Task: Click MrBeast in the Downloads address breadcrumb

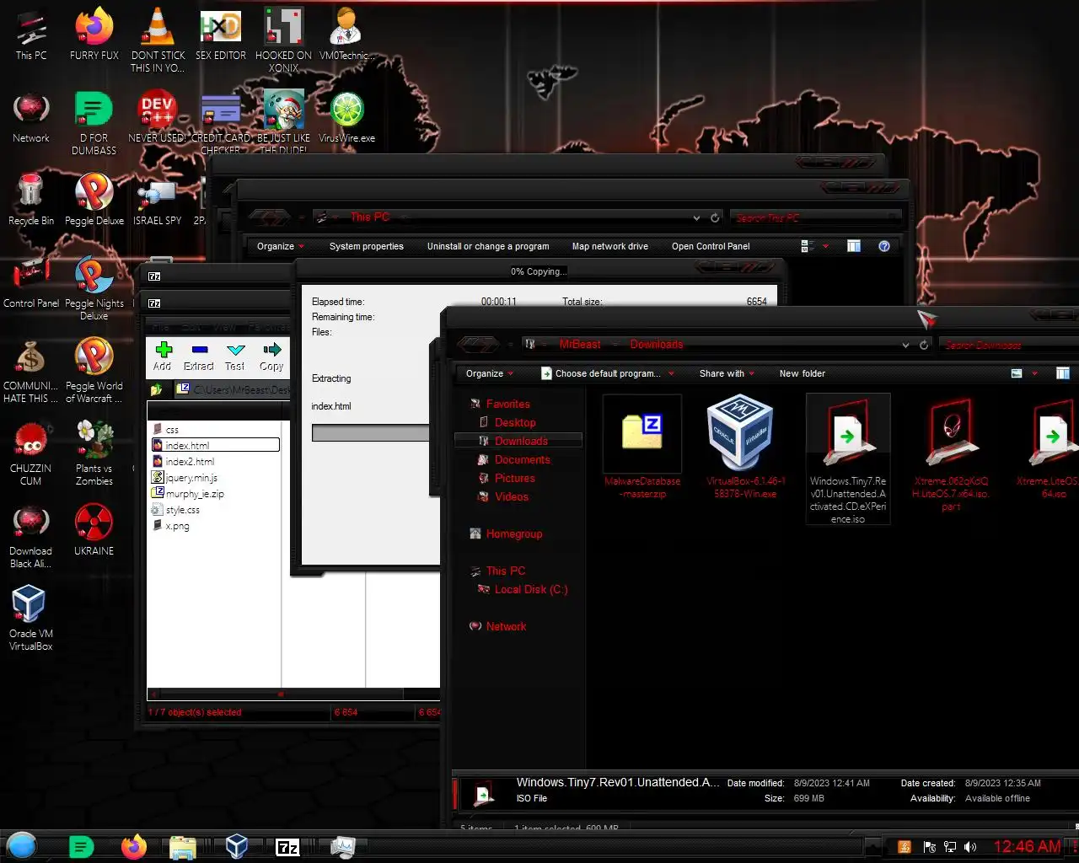Action: tap(580, 345)
